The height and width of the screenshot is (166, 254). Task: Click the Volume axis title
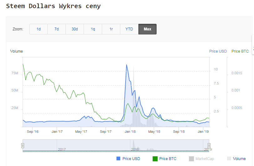pyautogui.click(x=17, y=51)
